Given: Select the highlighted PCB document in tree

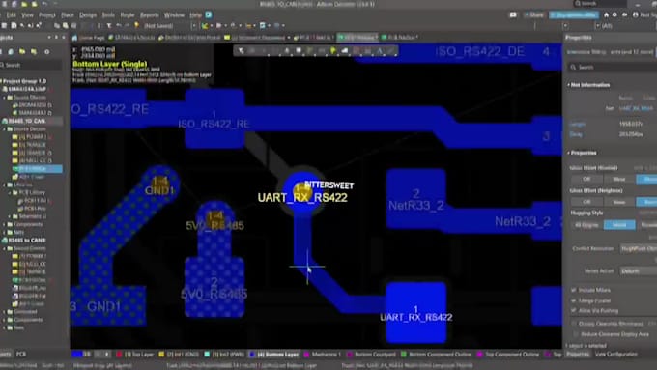Looking at the screenshot, I should [37, 168].
